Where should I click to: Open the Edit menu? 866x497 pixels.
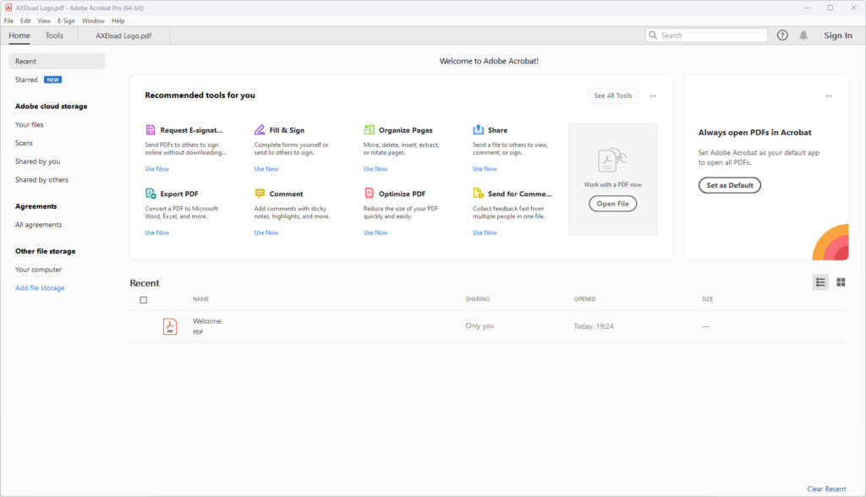pos(25,21)
